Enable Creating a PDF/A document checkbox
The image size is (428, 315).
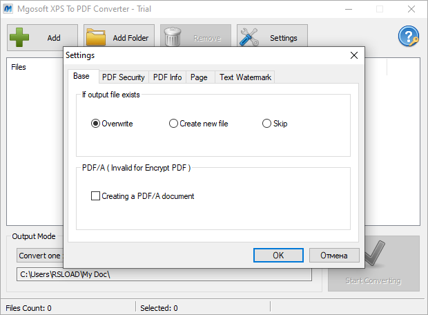point(96,196)
